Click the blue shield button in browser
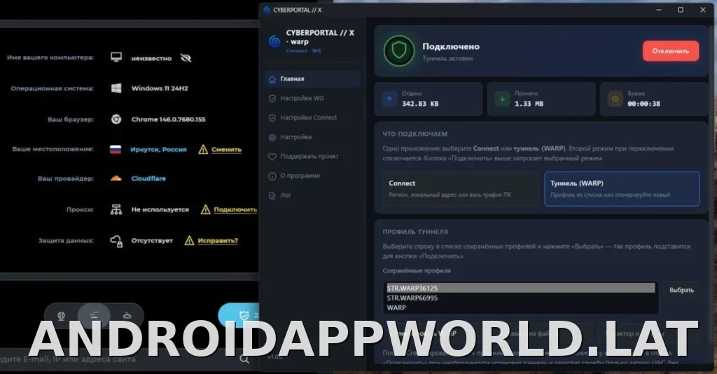Image resolution: width=717 pixels, height=374 pixels. 239,315
